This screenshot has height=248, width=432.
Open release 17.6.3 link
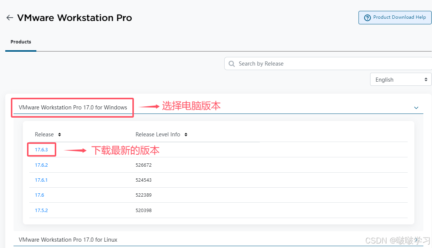pos(41,150)
